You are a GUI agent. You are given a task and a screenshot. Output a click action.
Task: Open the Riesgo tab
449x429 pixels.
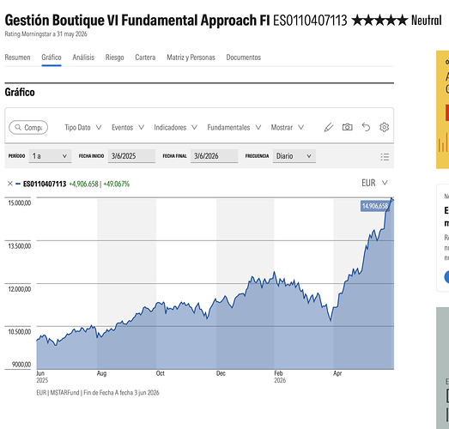pos(114,57)
